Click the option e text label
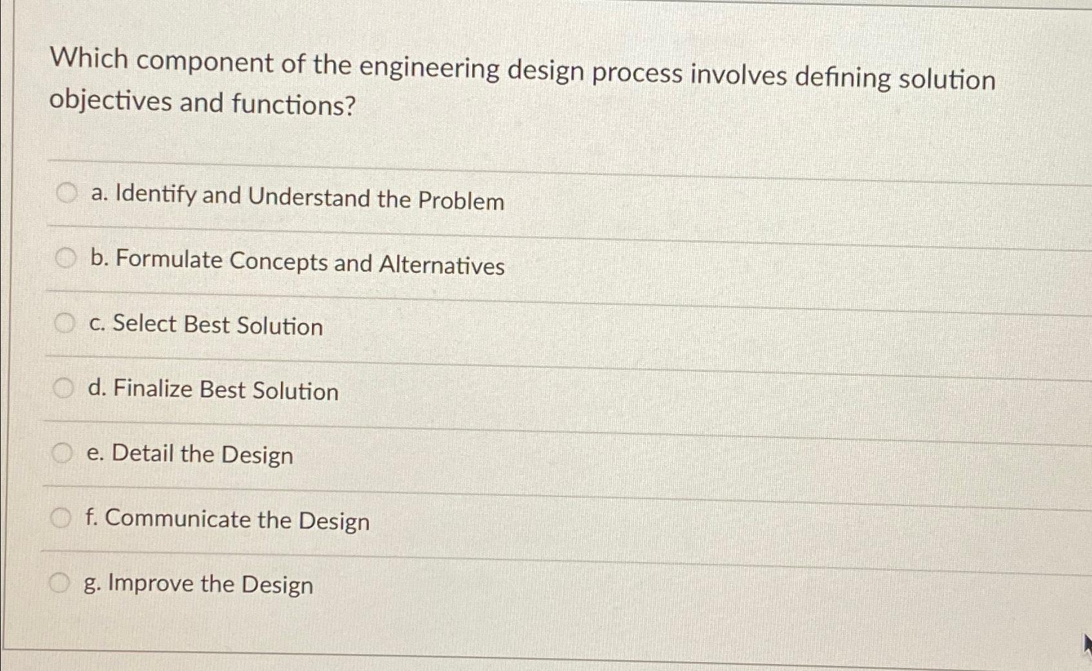Screen dimensions: 1092x671 coord(191,455)
